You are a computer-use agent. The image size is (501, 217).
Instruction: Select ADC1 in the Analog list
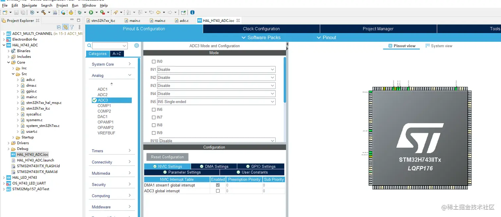102,89
